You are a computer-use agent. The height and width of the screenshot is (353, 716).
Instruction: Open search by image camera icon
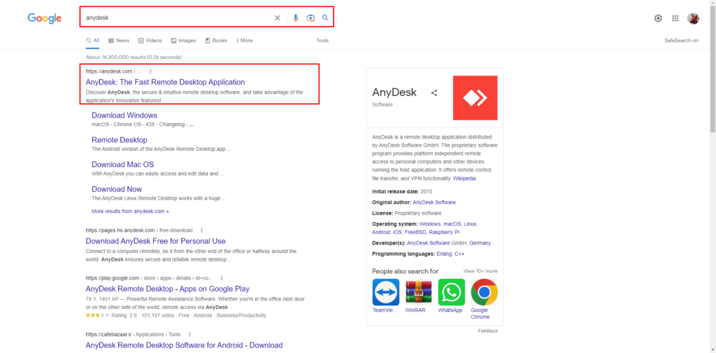pos(310,17)
